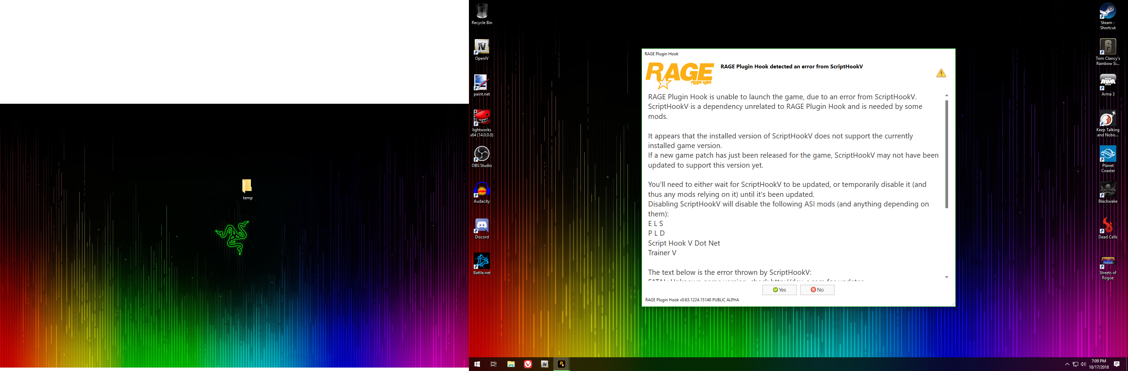
Task: Click the Vivaldi browser taskbar icon
Action: tap(528, 364)
